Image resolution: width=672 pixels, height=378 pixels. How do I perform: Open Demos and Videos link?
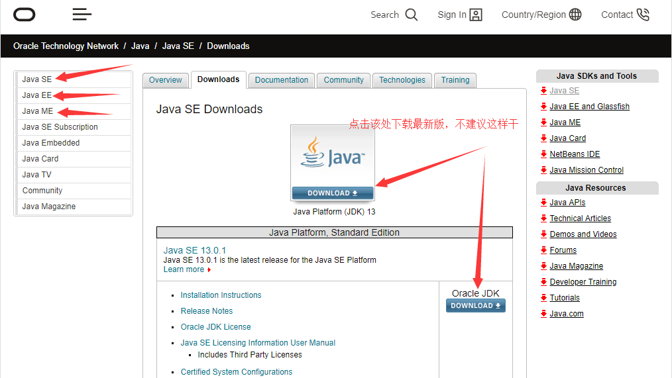point(583,234)
